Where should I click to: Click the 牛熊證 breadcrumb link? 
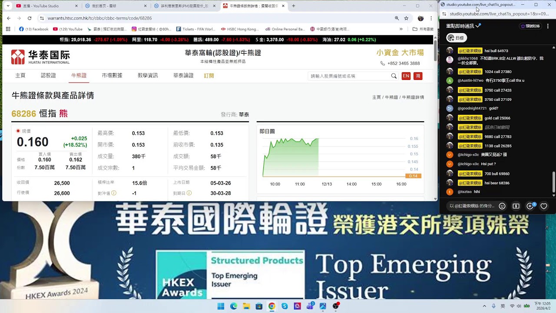[391, 97]
